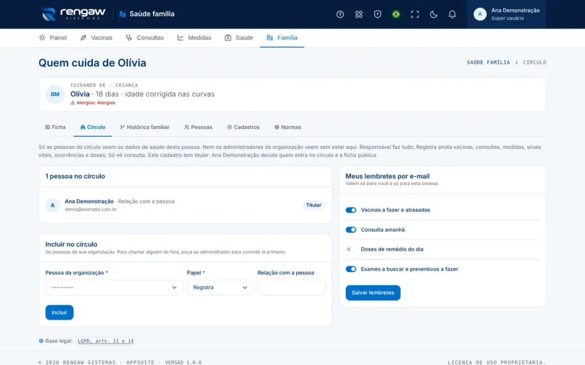585x365 pixels.
Task: Click the Base legal gear icon
Action: tap(41, 341)
